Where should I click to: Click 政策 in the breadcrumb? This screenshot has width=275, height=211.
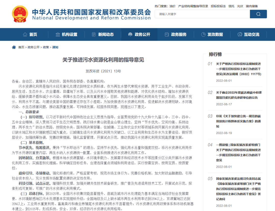click(46, 47)
